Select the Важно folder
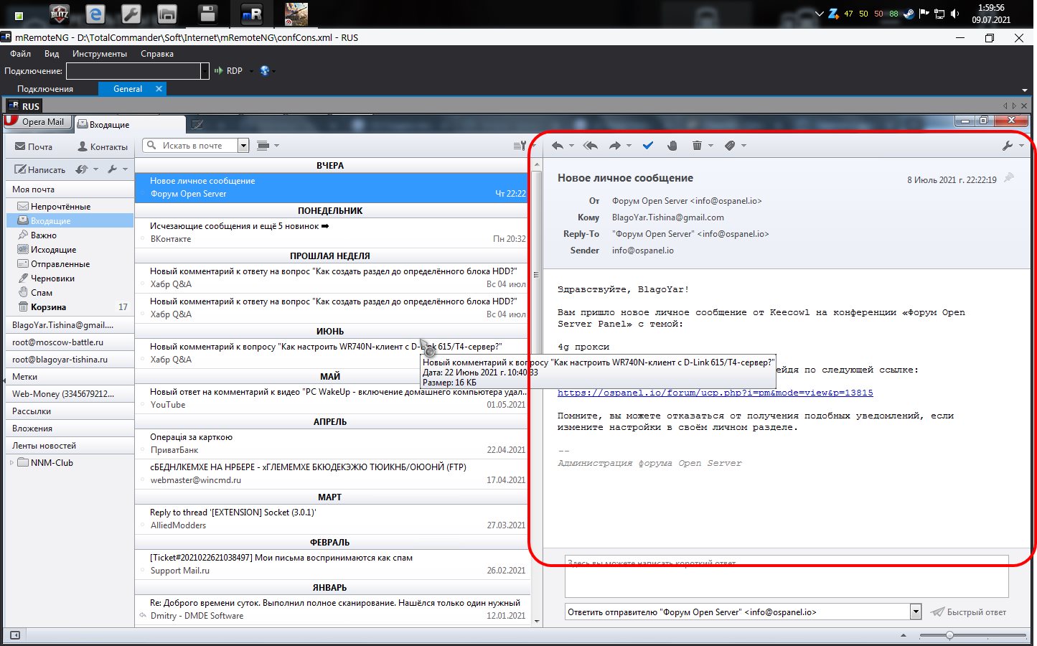 70,235
